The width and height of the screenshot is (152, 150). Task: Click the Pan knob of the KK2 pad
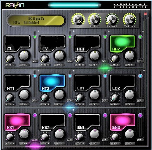pyautogui.click(x=59, y=134)
